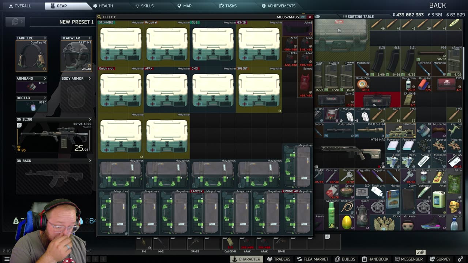Select the Iskra ration pack
Image resolution: width=468 pixels, height=263 pixels.
(x=454, y=184)
